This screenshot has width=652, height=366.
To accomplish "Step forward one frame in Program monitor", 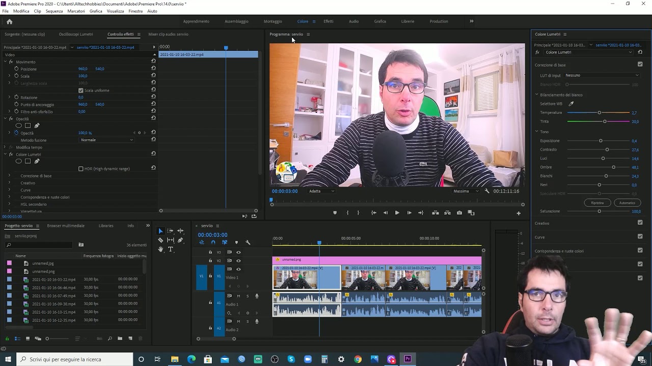I will (x=409, y=213).
